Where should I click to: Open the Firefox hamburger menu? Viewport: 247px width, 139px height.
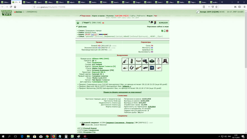coord(245,7)
